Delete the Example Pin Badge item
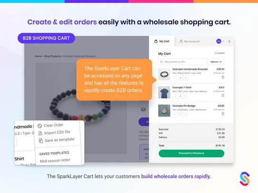This screenshot has height=193, width=258. coord(223,114)
